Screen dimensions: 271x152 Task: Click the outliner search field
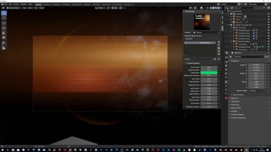tap(246, 8)
